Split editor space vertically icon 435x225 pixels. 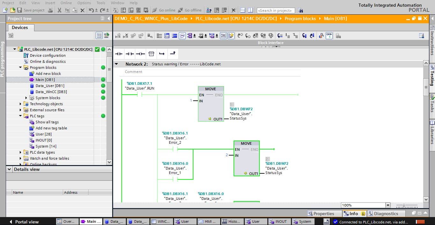pos(250,10)
